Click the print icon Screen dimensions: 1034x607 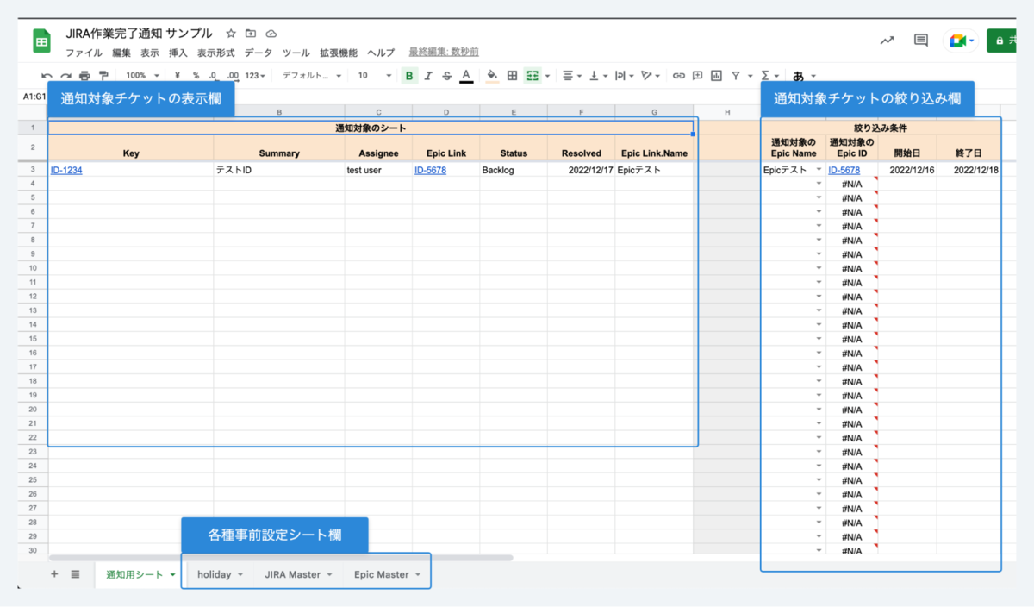84,76
